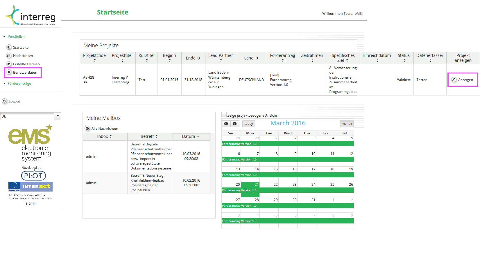480x258 pixels.
Task: Click the INTERact logo
Action: pos(31,187)
